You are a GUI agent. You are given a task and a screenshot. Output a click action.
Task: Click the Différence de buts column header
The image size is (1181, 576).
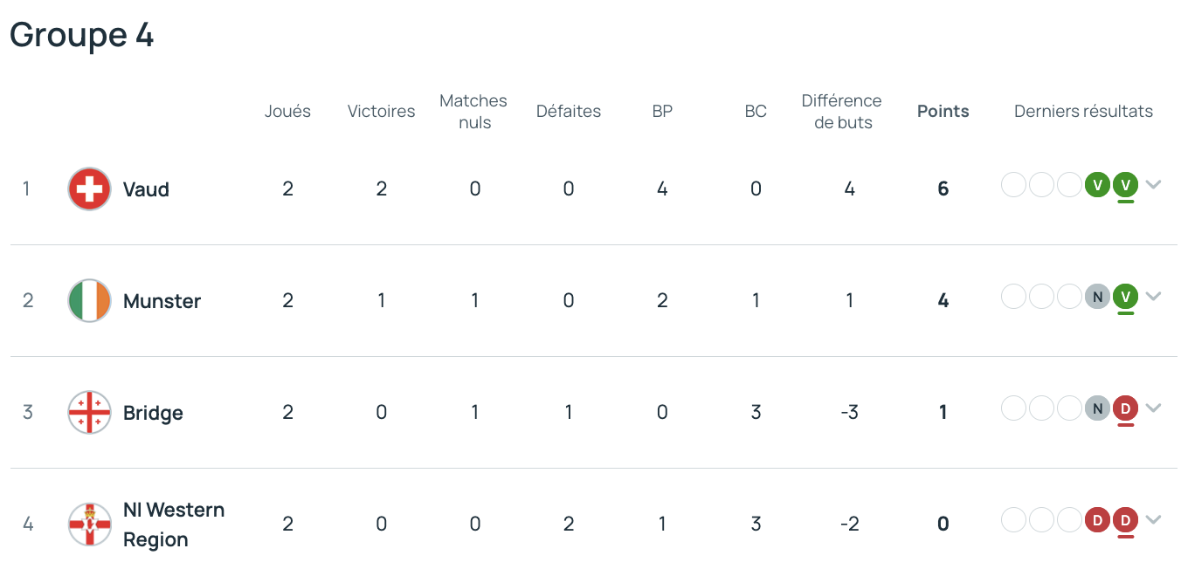click(842, 112)
